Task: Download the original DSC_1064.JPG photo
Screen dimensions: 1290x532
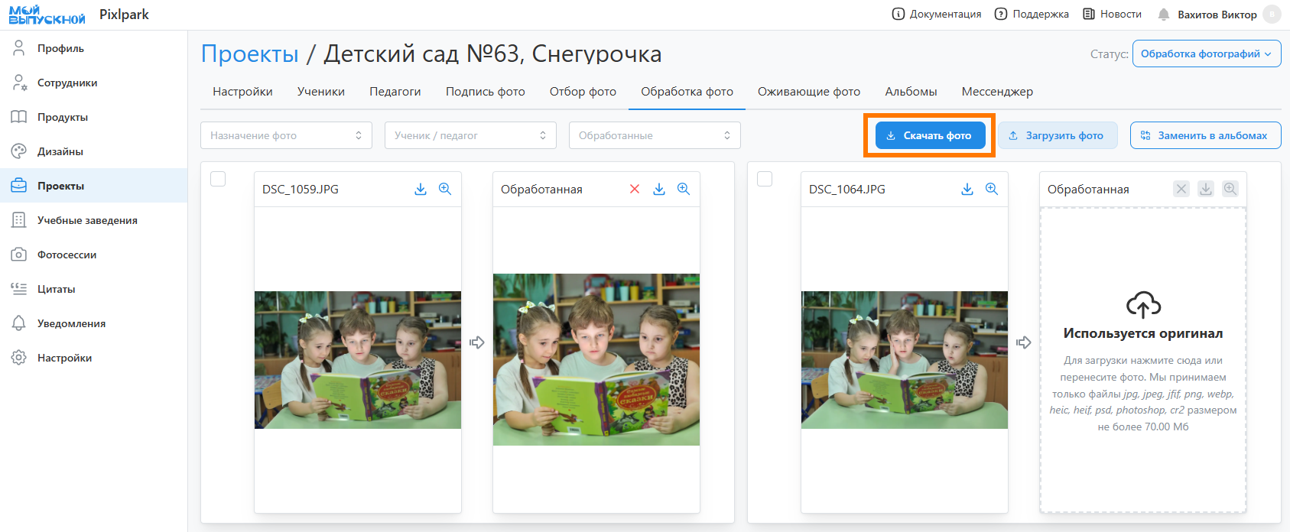Action: [x=967, y=189]
